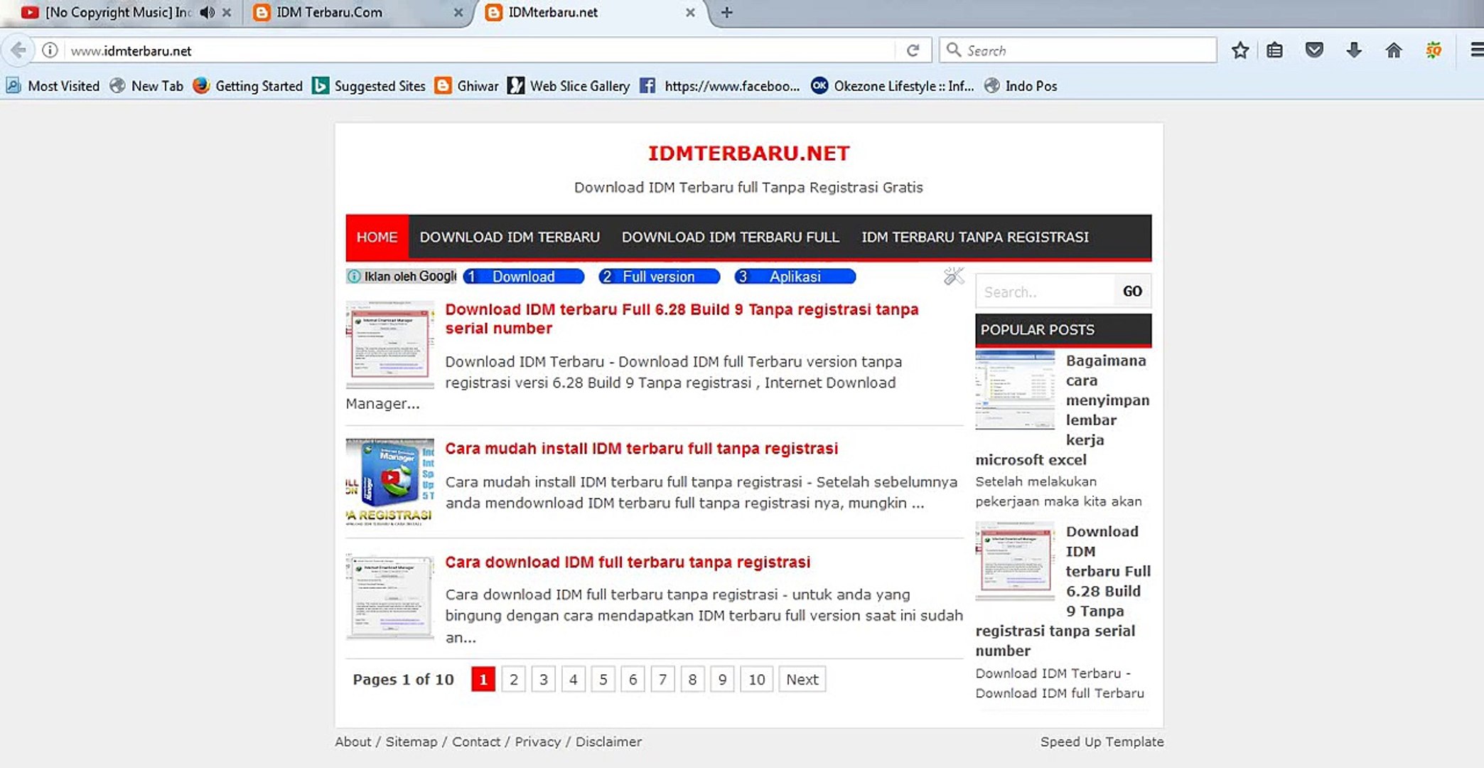Viewport: 1484px width, 768px height.
Task: Go to Firefox home icon
Action: pos(1394,50)
